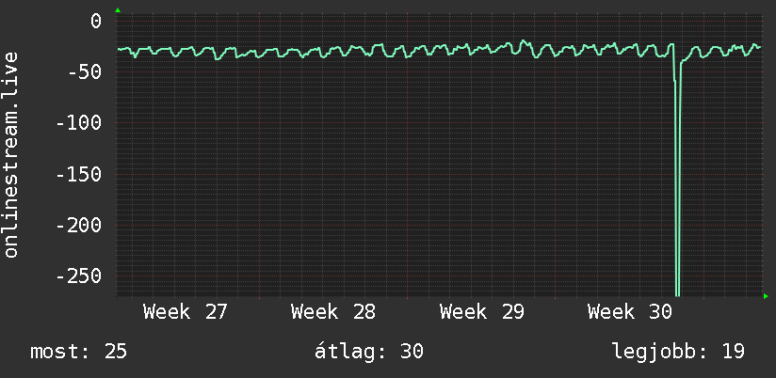This screenshot has width=776, height=378.
Task: Click the 0 value on the y-axis
Action: [x=95, y=22]
